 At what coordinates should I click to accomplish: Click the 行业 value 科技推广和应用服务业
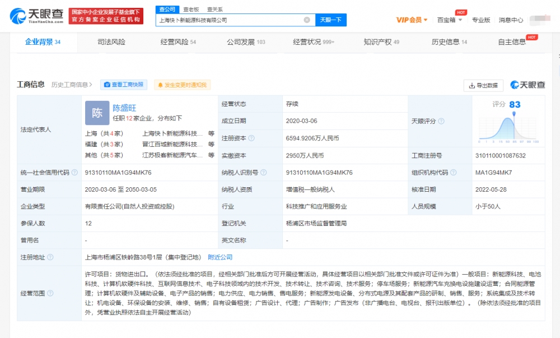click(x=316, y=206)
